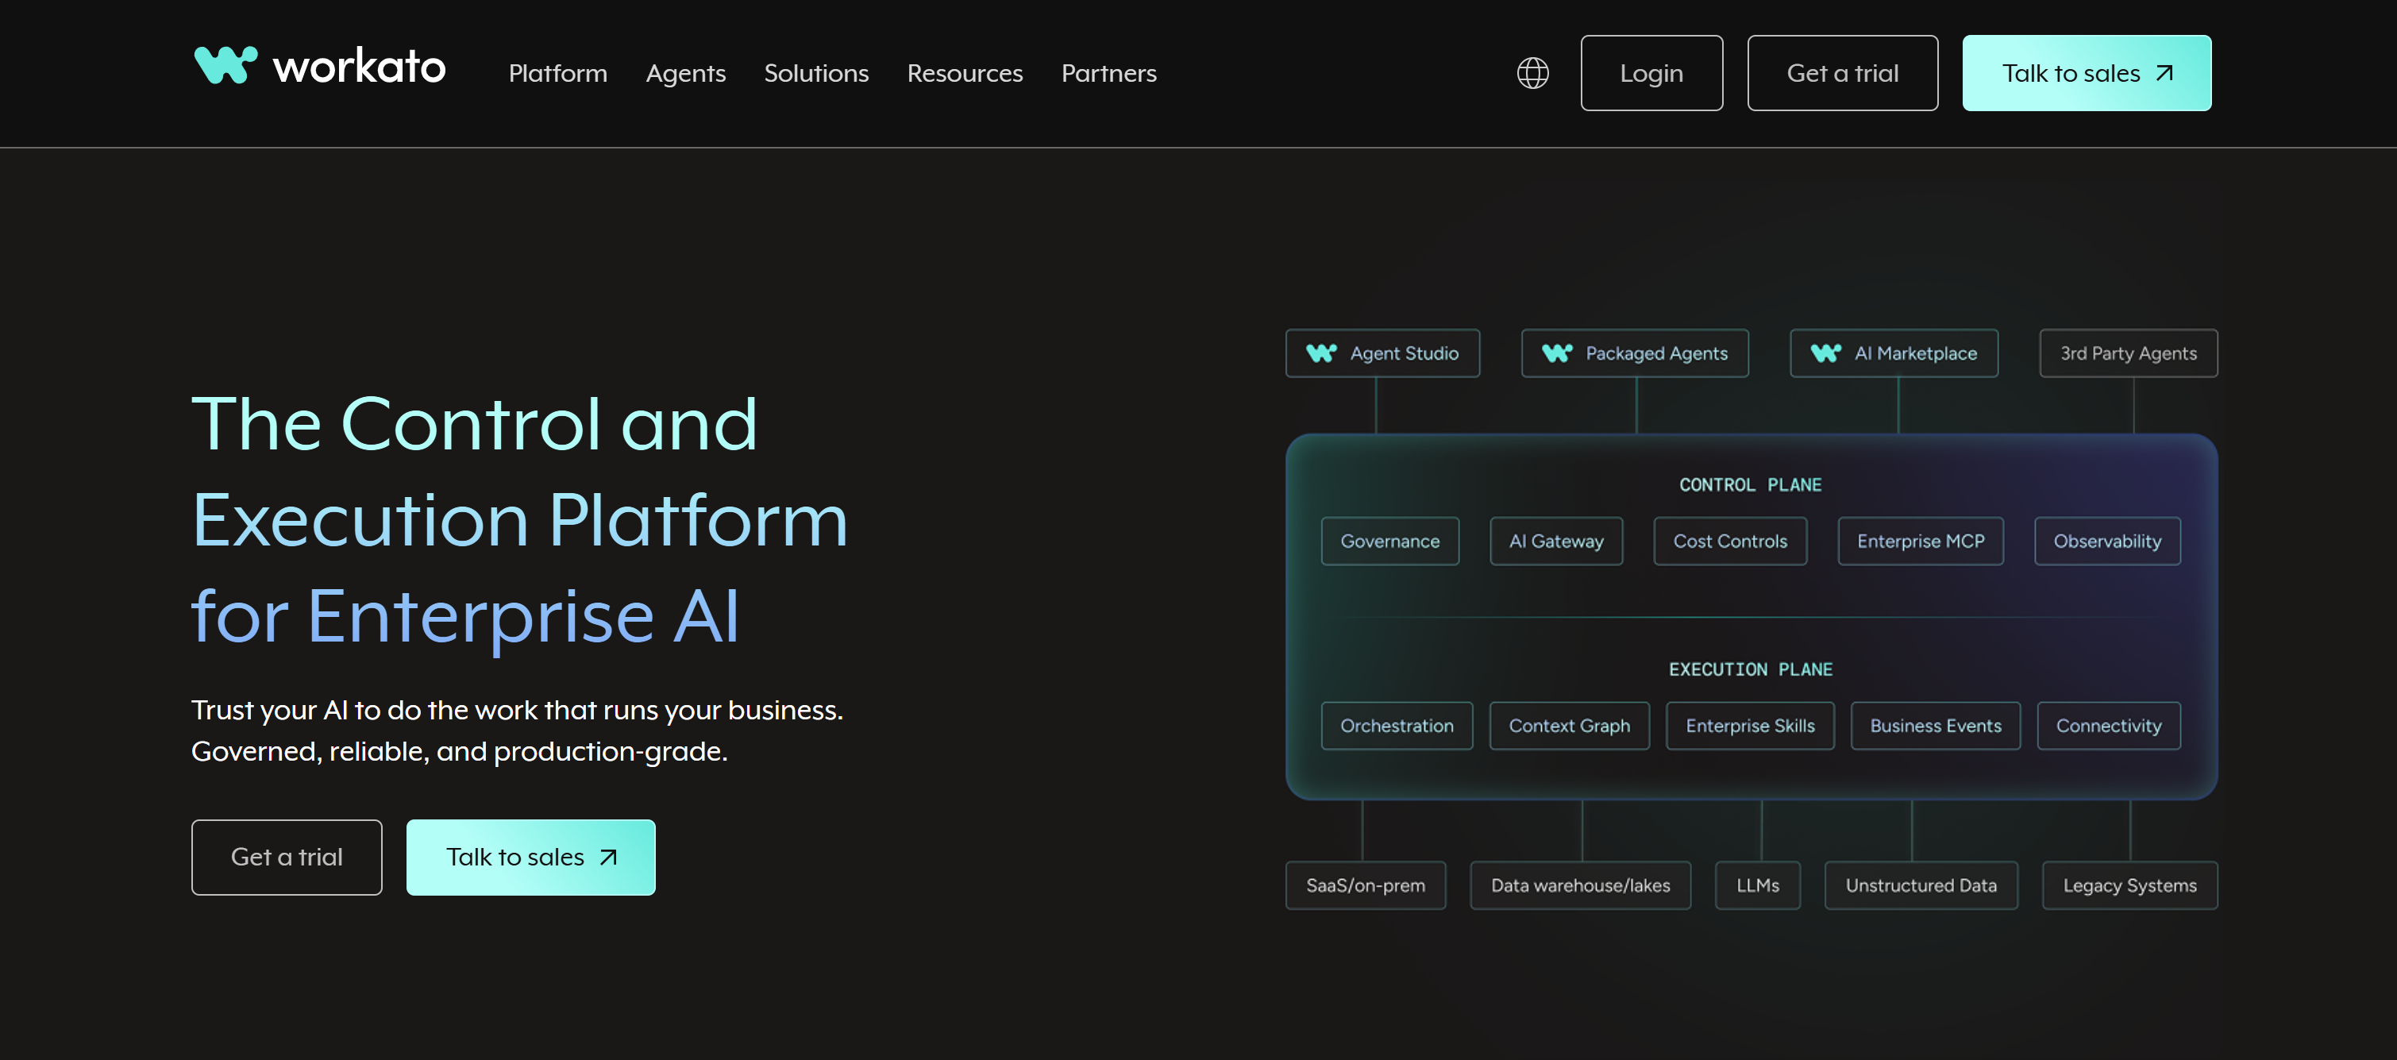
Task: Click the Cost Controls box
Action: coord(1731,541)
